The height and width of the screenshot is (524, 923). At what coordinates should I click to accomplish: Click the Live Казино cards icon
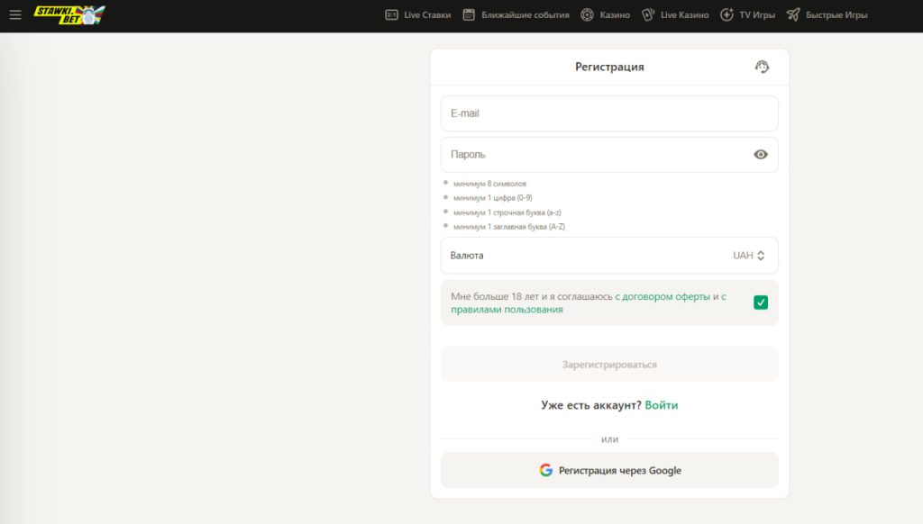648,14
